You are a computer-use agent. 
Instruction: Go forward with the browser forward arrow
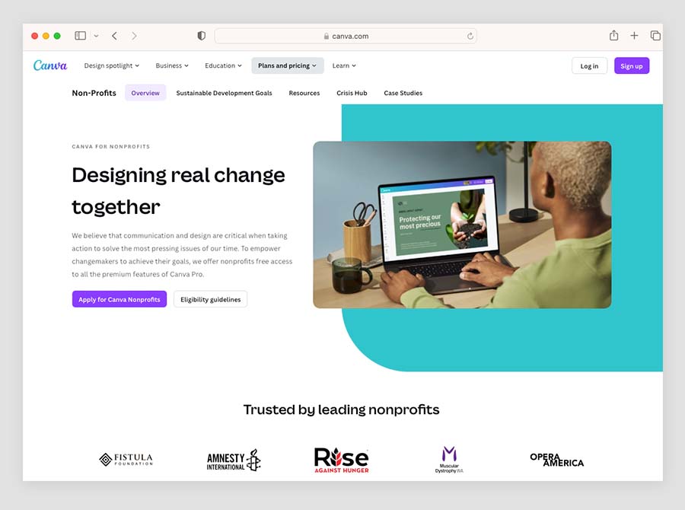[x=134, y=36]
